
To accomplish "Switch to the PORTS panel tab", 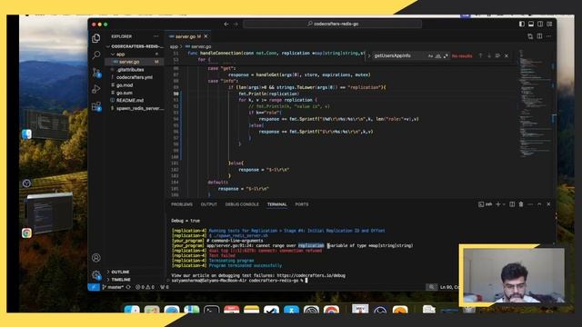I will 302,204.
